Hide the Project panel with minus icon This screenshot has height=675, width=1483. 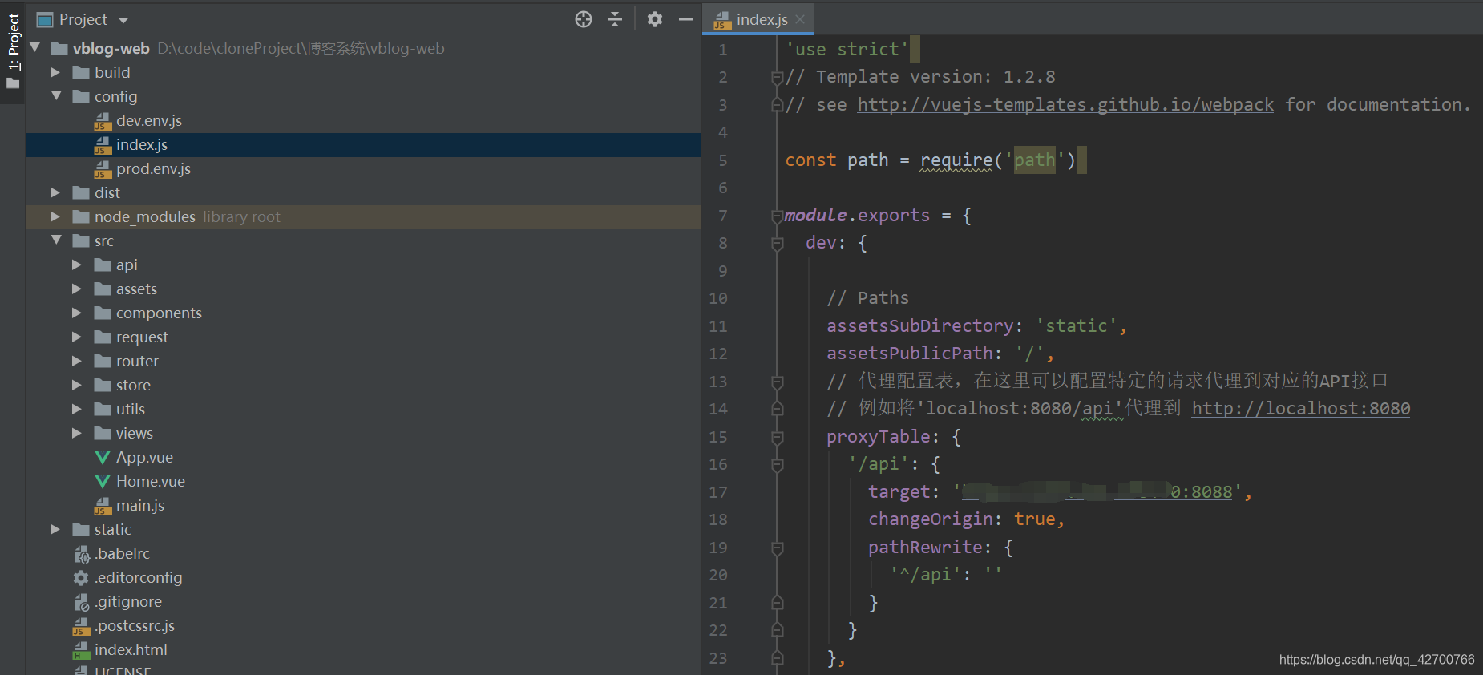click(685, 19)
